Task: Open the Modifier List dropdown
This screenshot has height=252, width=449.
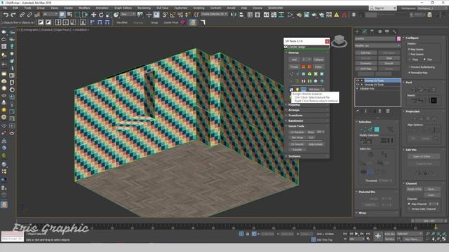Action: pos(377,45)
